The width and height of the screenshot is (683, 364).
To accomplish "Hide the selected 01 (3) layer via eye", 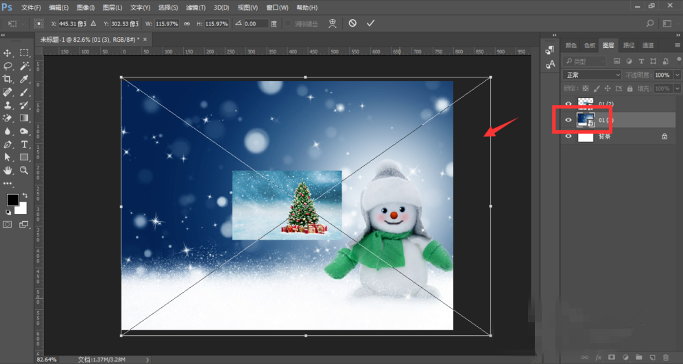I will 568,120.
